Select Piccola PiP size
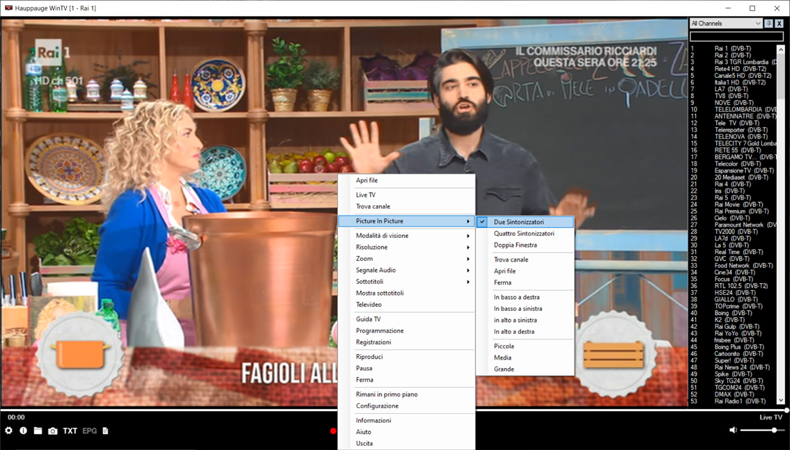This screenshot has height=450, width=790. (x=525, y=346)
